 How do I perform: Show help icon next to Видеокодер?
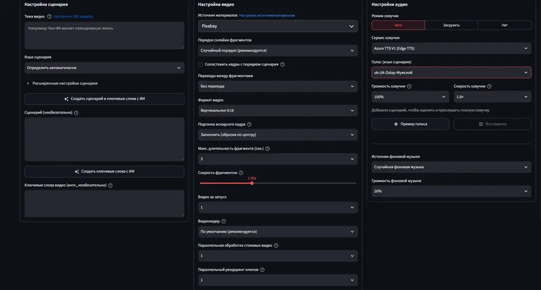click(224, 221)
